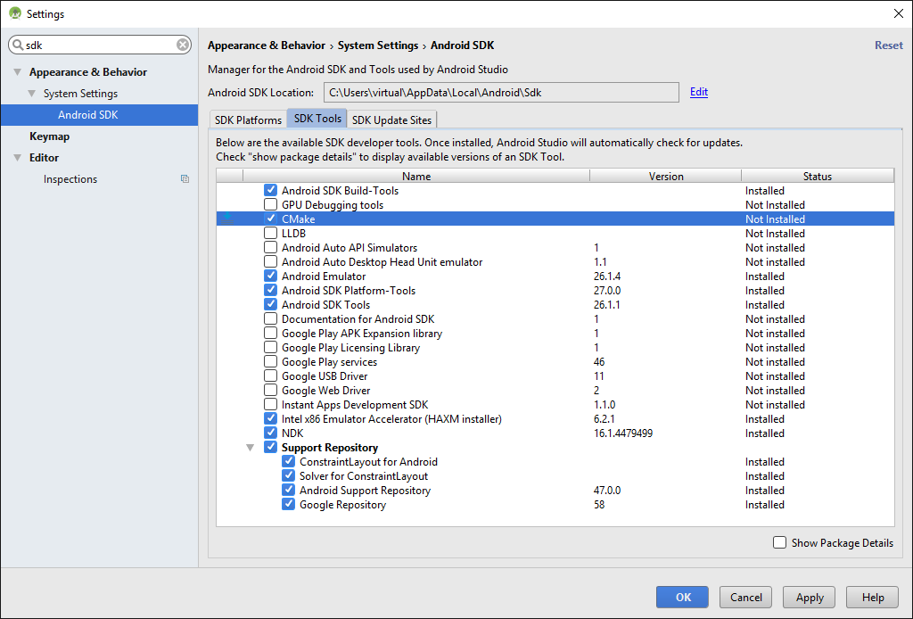Collapse the System Settings tree node

[x=32, y=94]
